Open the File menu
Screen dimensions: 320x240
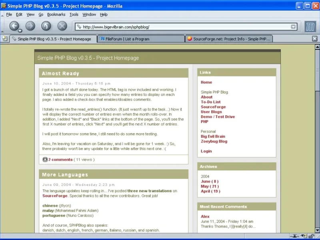pyautogui.click(x=9, y=14)
